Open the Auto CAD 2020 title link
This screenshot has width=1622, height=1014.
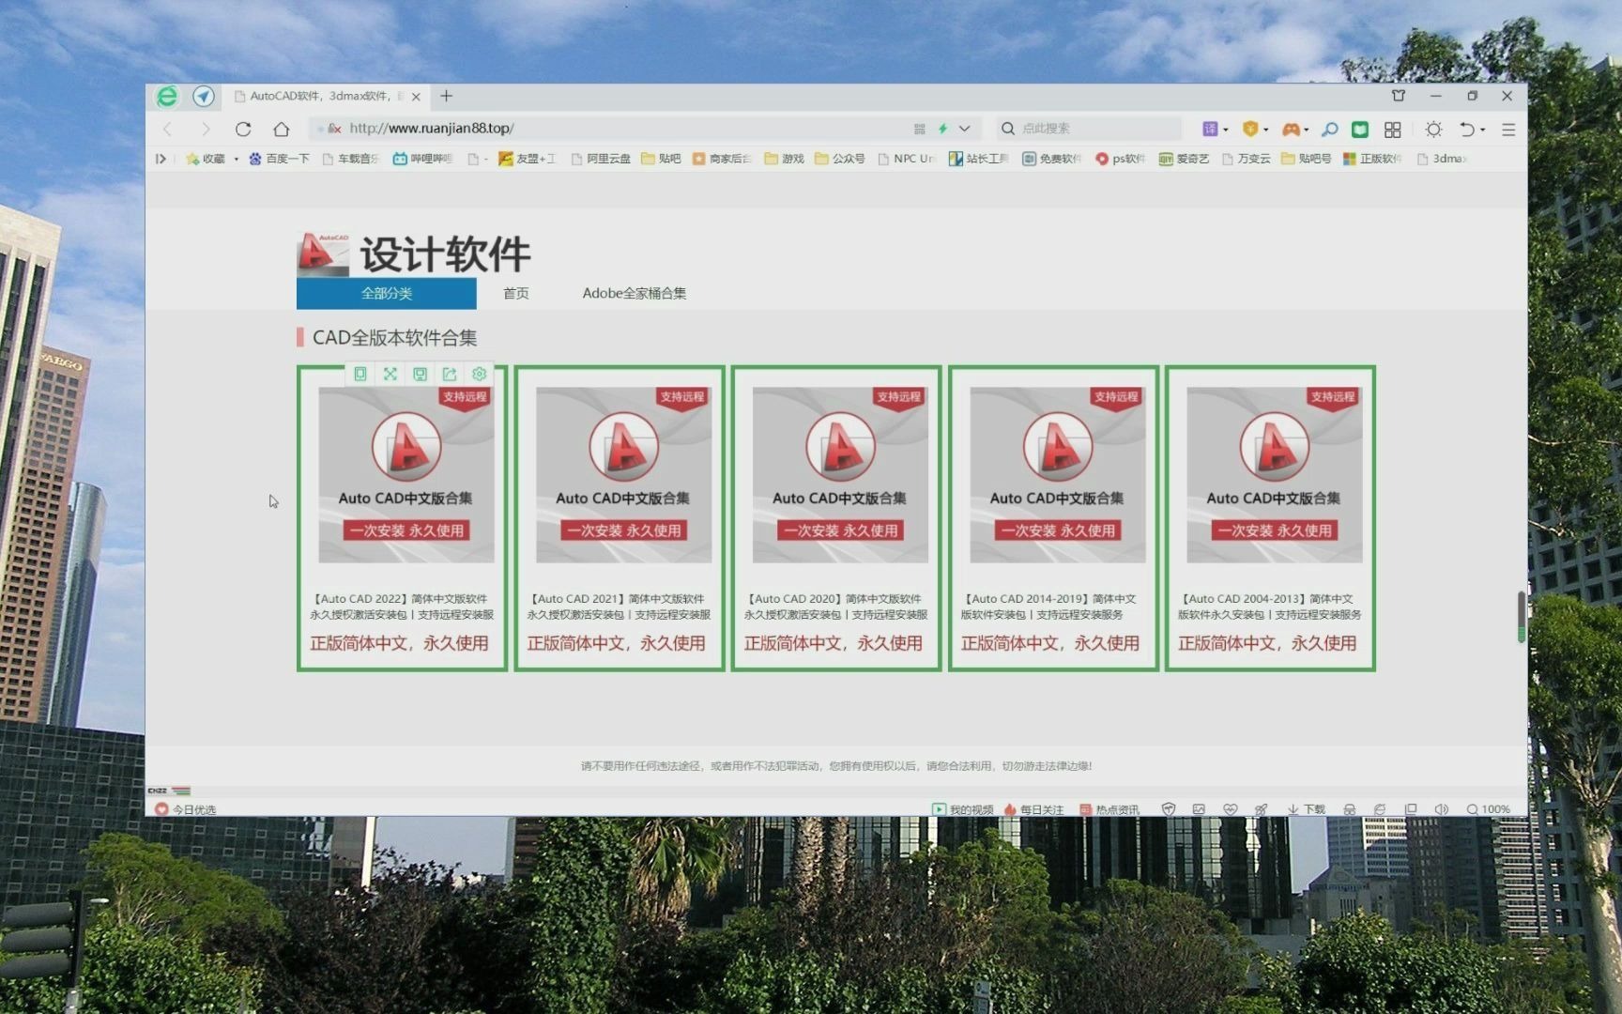click(835, 607)
